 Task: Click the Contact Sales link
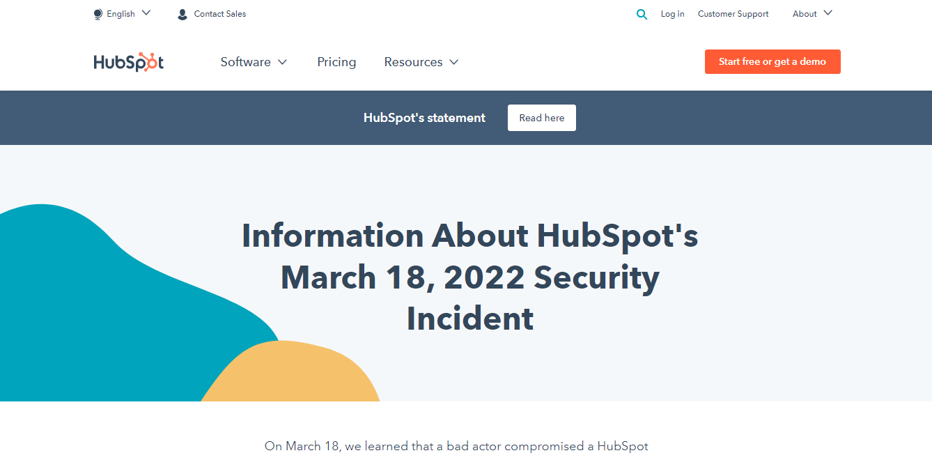click(x=220, y=14)
